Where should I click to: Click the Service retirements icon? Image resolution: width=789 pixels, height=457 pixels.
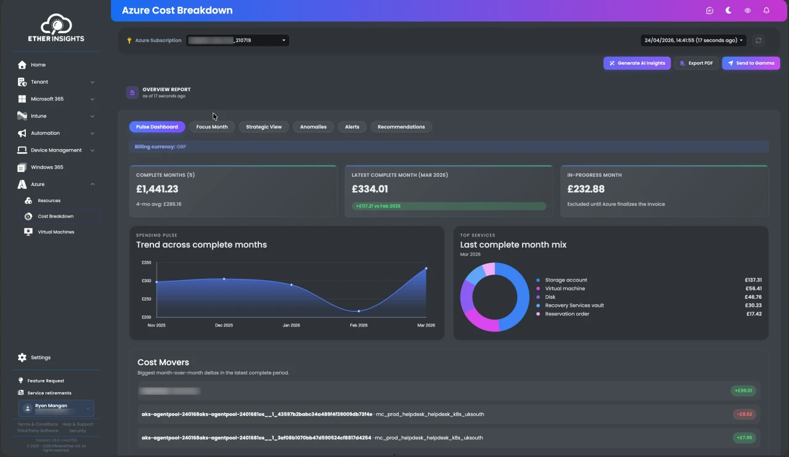[x=21, y=393]
